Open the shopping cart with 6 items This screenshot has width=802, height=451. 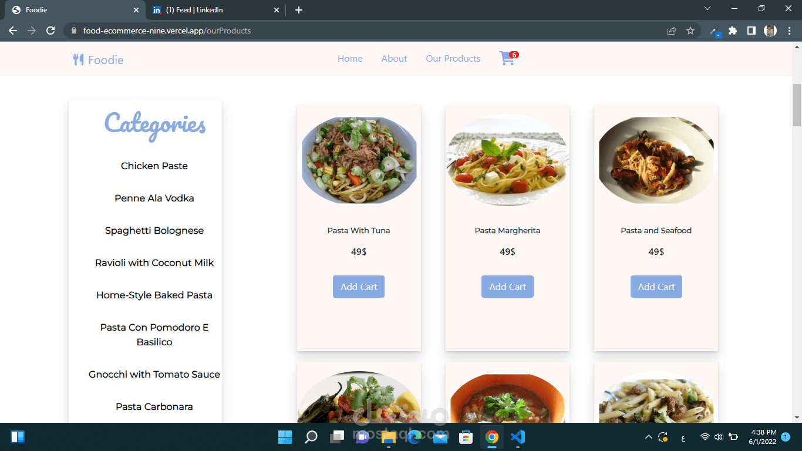pyautogui.click(x=506, y=59)
